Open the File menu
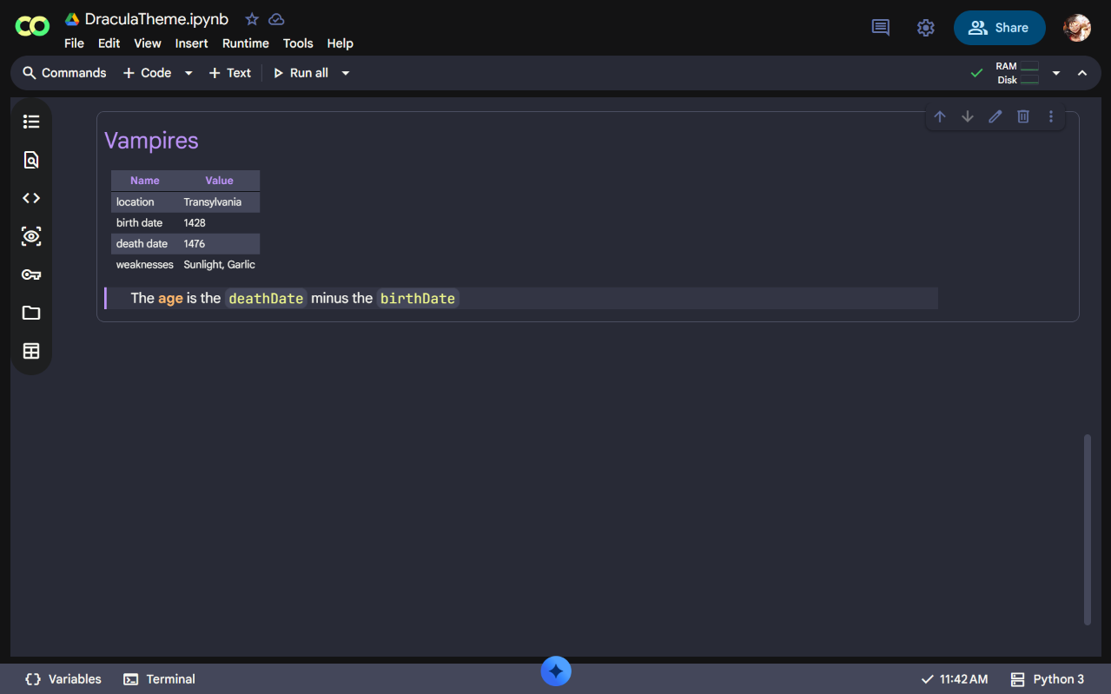Viewport: 1111px width, 694px height. coord(74,43)
